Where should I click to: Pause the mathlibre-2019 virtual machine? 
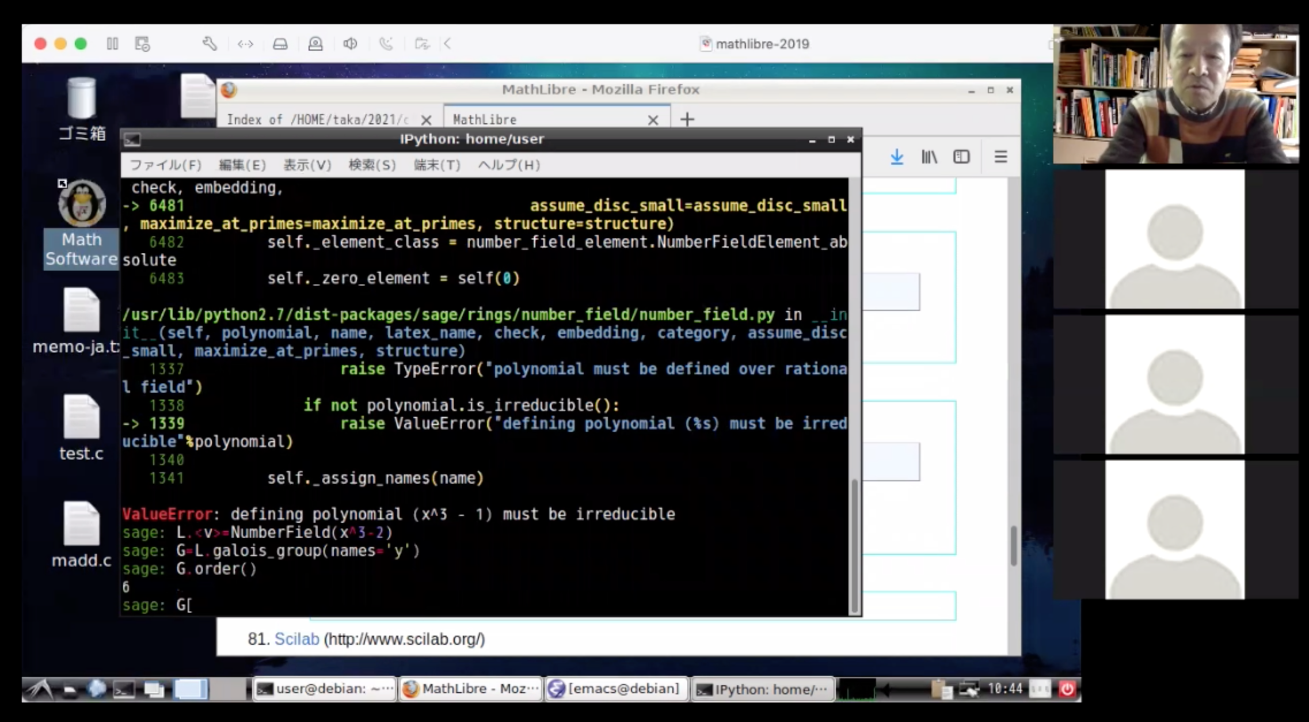[x=112, y=44]
